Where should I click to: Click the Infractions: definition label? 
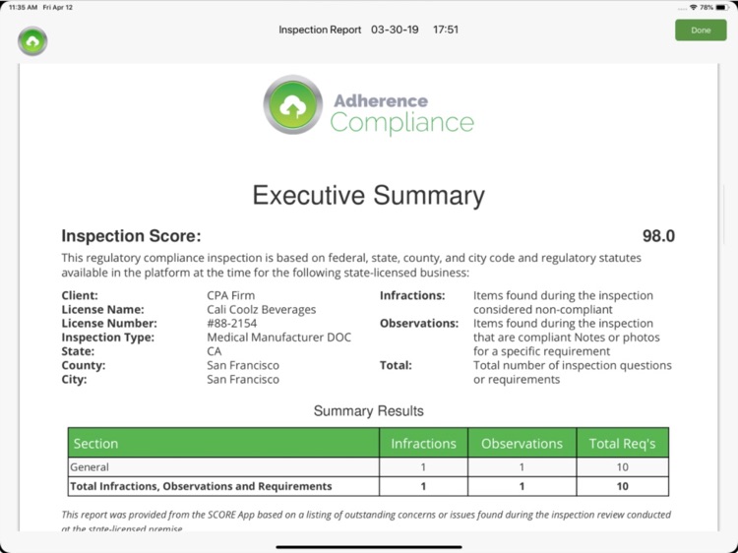tap(412, 295)
